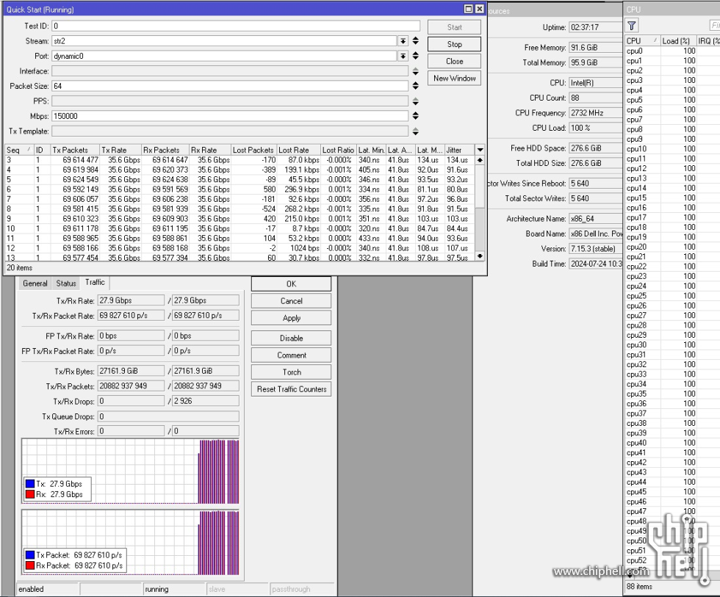Image resolution: width=720 pixels, height=597 pixels.
Task: Switch to the Status tab
Action: pos(65,283)
